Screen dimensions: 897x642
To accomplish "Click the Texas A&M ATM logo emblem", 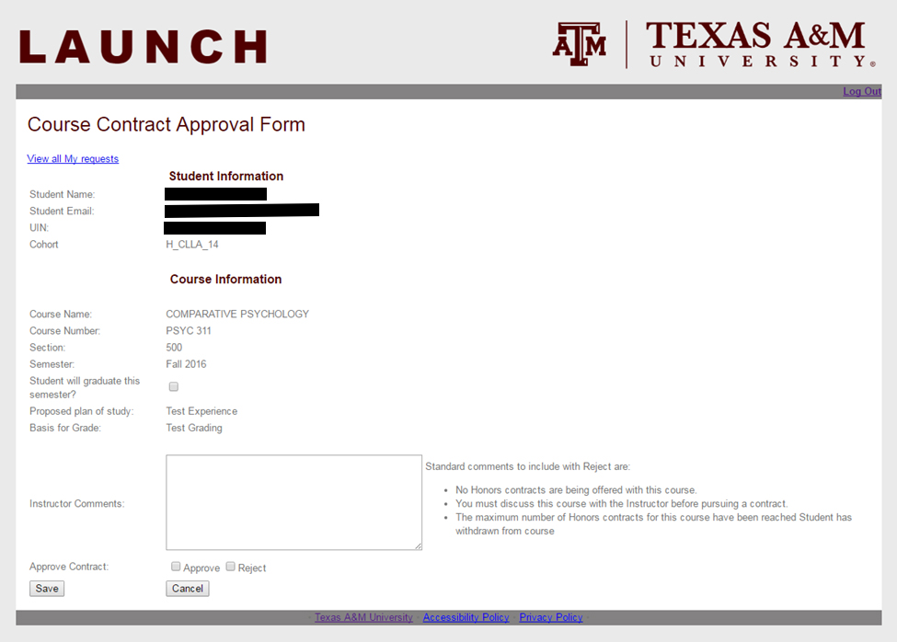I will coord(579,44).
